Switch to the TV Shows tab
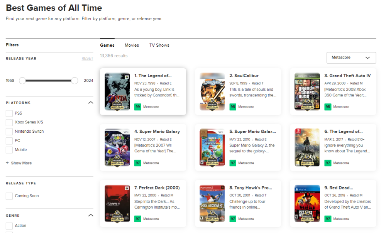This screenshot has width=386, height=233. [159, 45]
